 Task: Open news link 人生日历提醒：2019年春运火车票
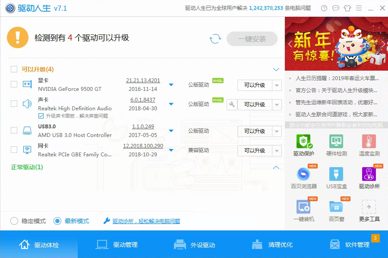pos(337,78)
